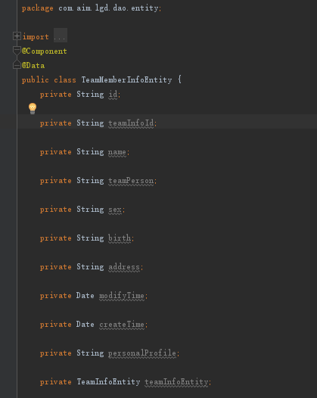Click the birth field name
The image size is (317, 398).
tap(120, 238)
